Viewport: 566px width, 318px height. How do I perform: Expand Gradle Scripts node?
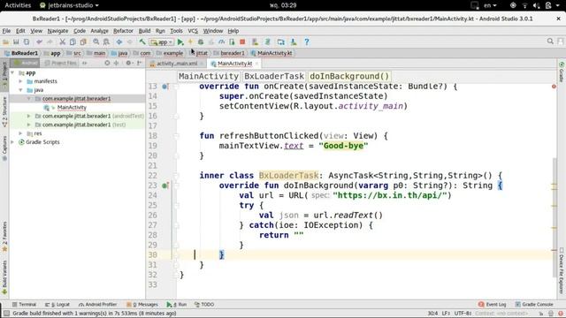tap(12, 142)
